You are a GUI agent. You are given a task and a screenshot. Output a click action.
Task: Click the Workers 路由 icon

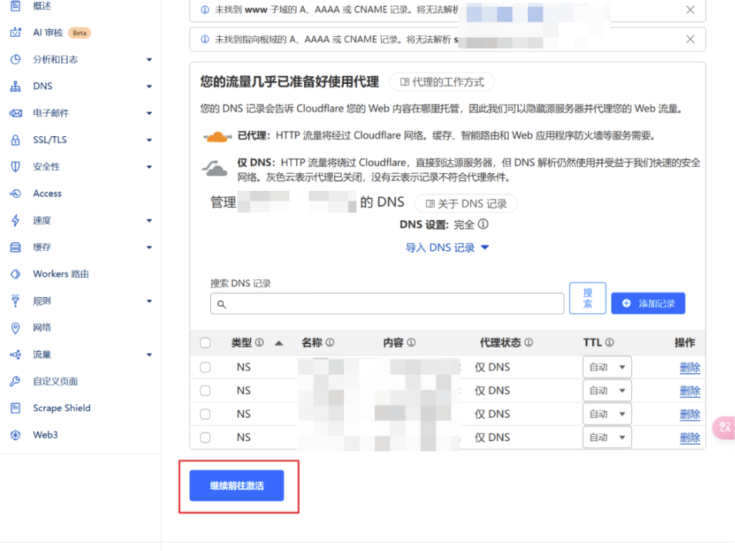15,274
